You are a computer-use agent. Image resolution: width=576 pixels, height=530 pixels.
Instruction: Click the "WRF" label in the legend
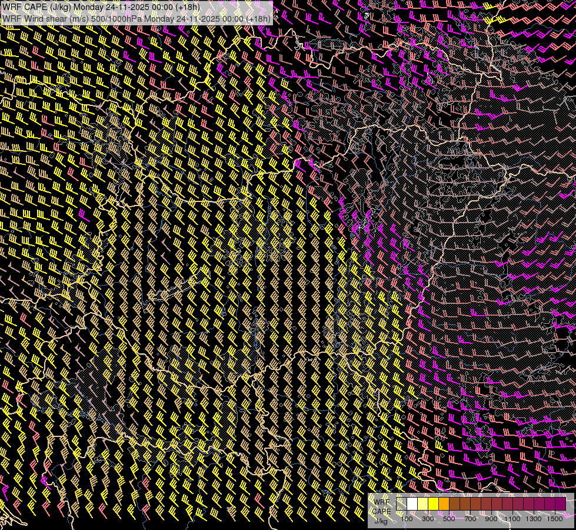point(381,502)
